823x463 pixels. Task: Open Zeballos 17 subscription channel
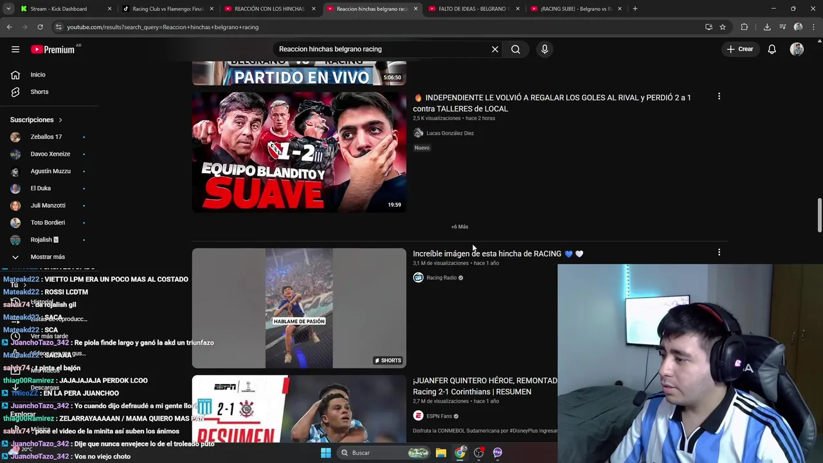[x=46, y=137]
